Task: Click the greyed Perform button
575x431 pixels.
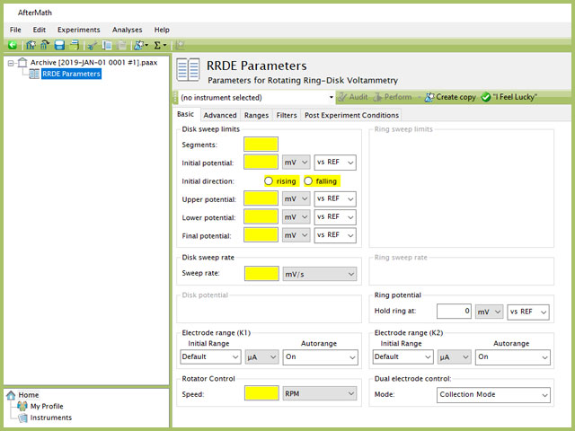Action: tap(393, 97)
